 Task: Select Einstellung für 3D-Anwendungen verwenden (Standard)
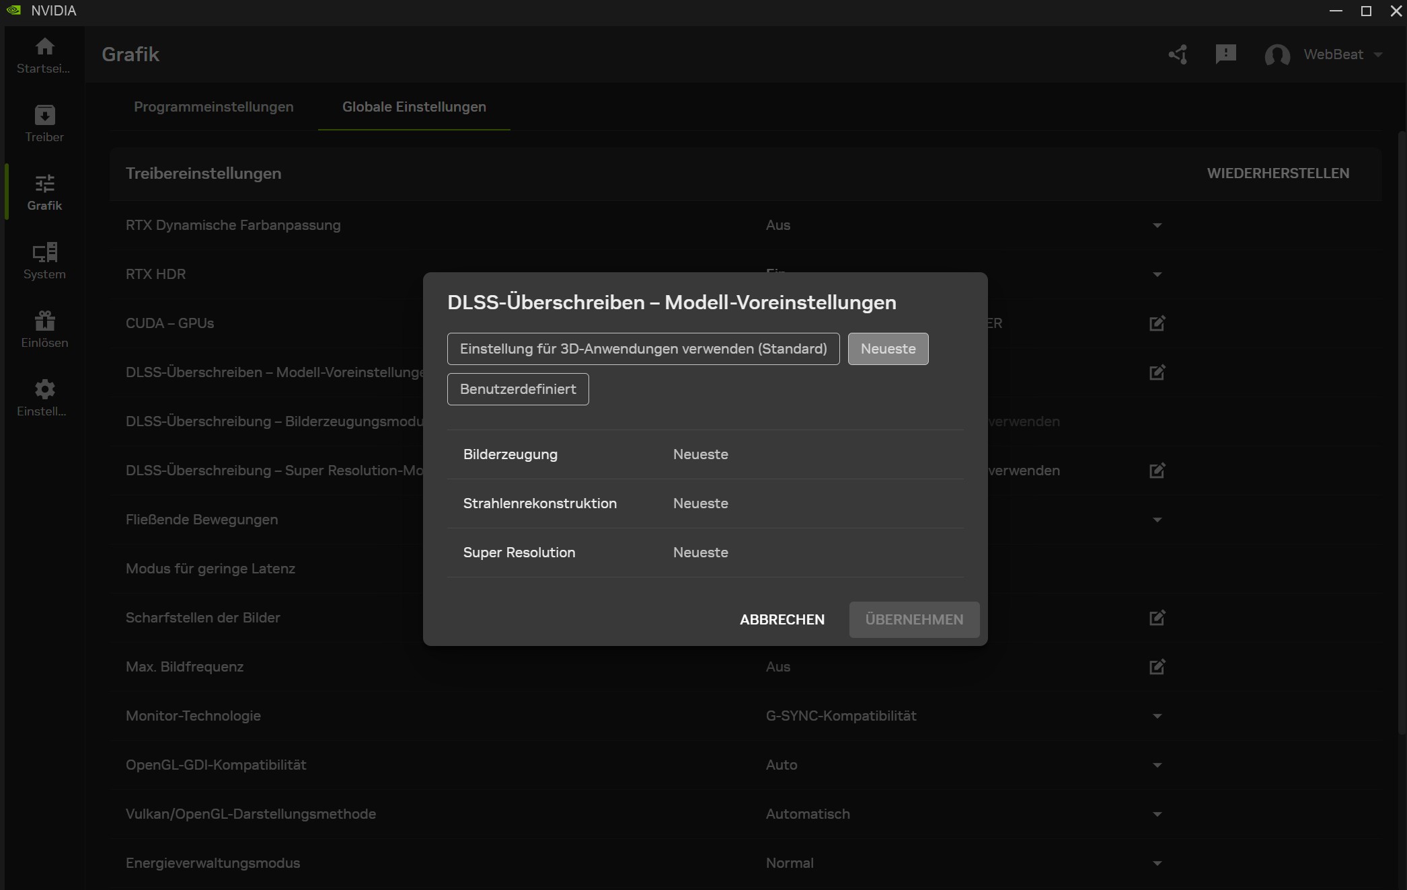point(643,348)
